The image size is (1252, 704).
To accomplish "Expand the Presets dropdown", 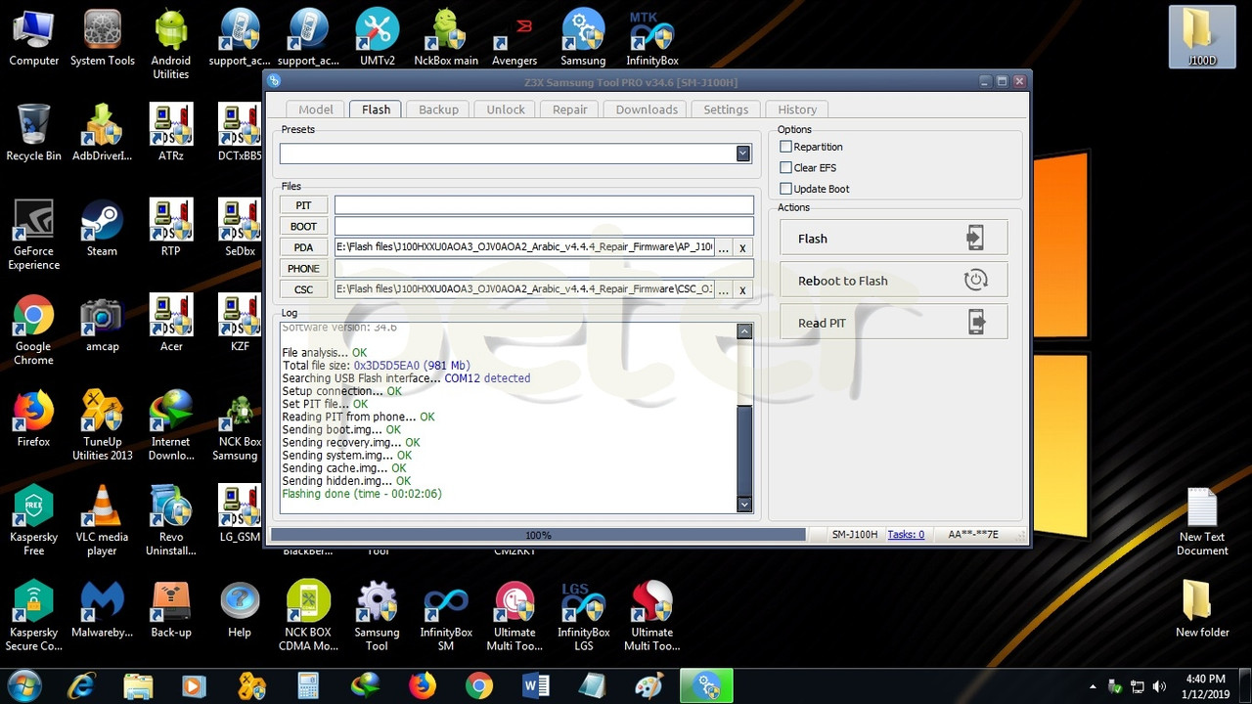I will click(x=743, y=154).
